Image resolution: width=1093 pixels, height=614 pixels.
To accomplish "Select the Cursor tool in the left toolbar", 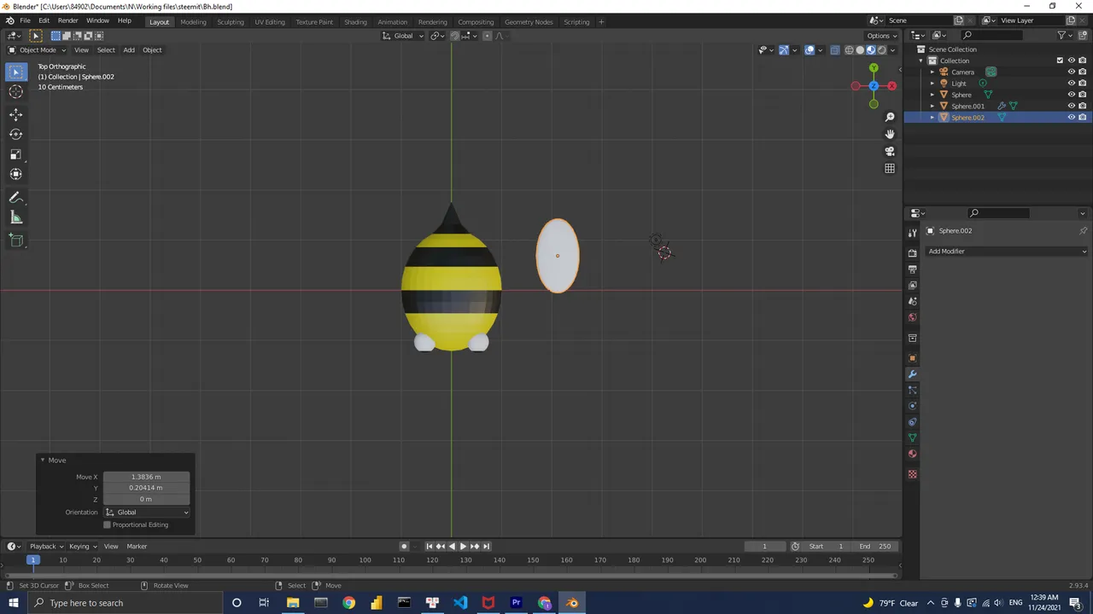I will 15,92.
